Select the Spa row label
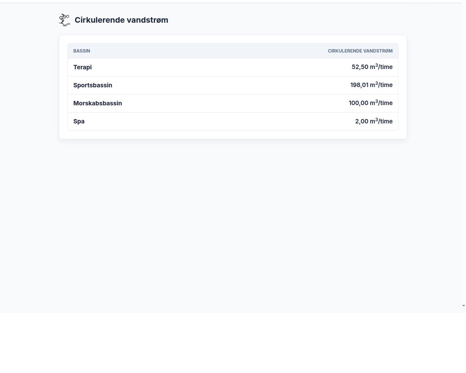 pyautogui.click(x=79, y=121)
